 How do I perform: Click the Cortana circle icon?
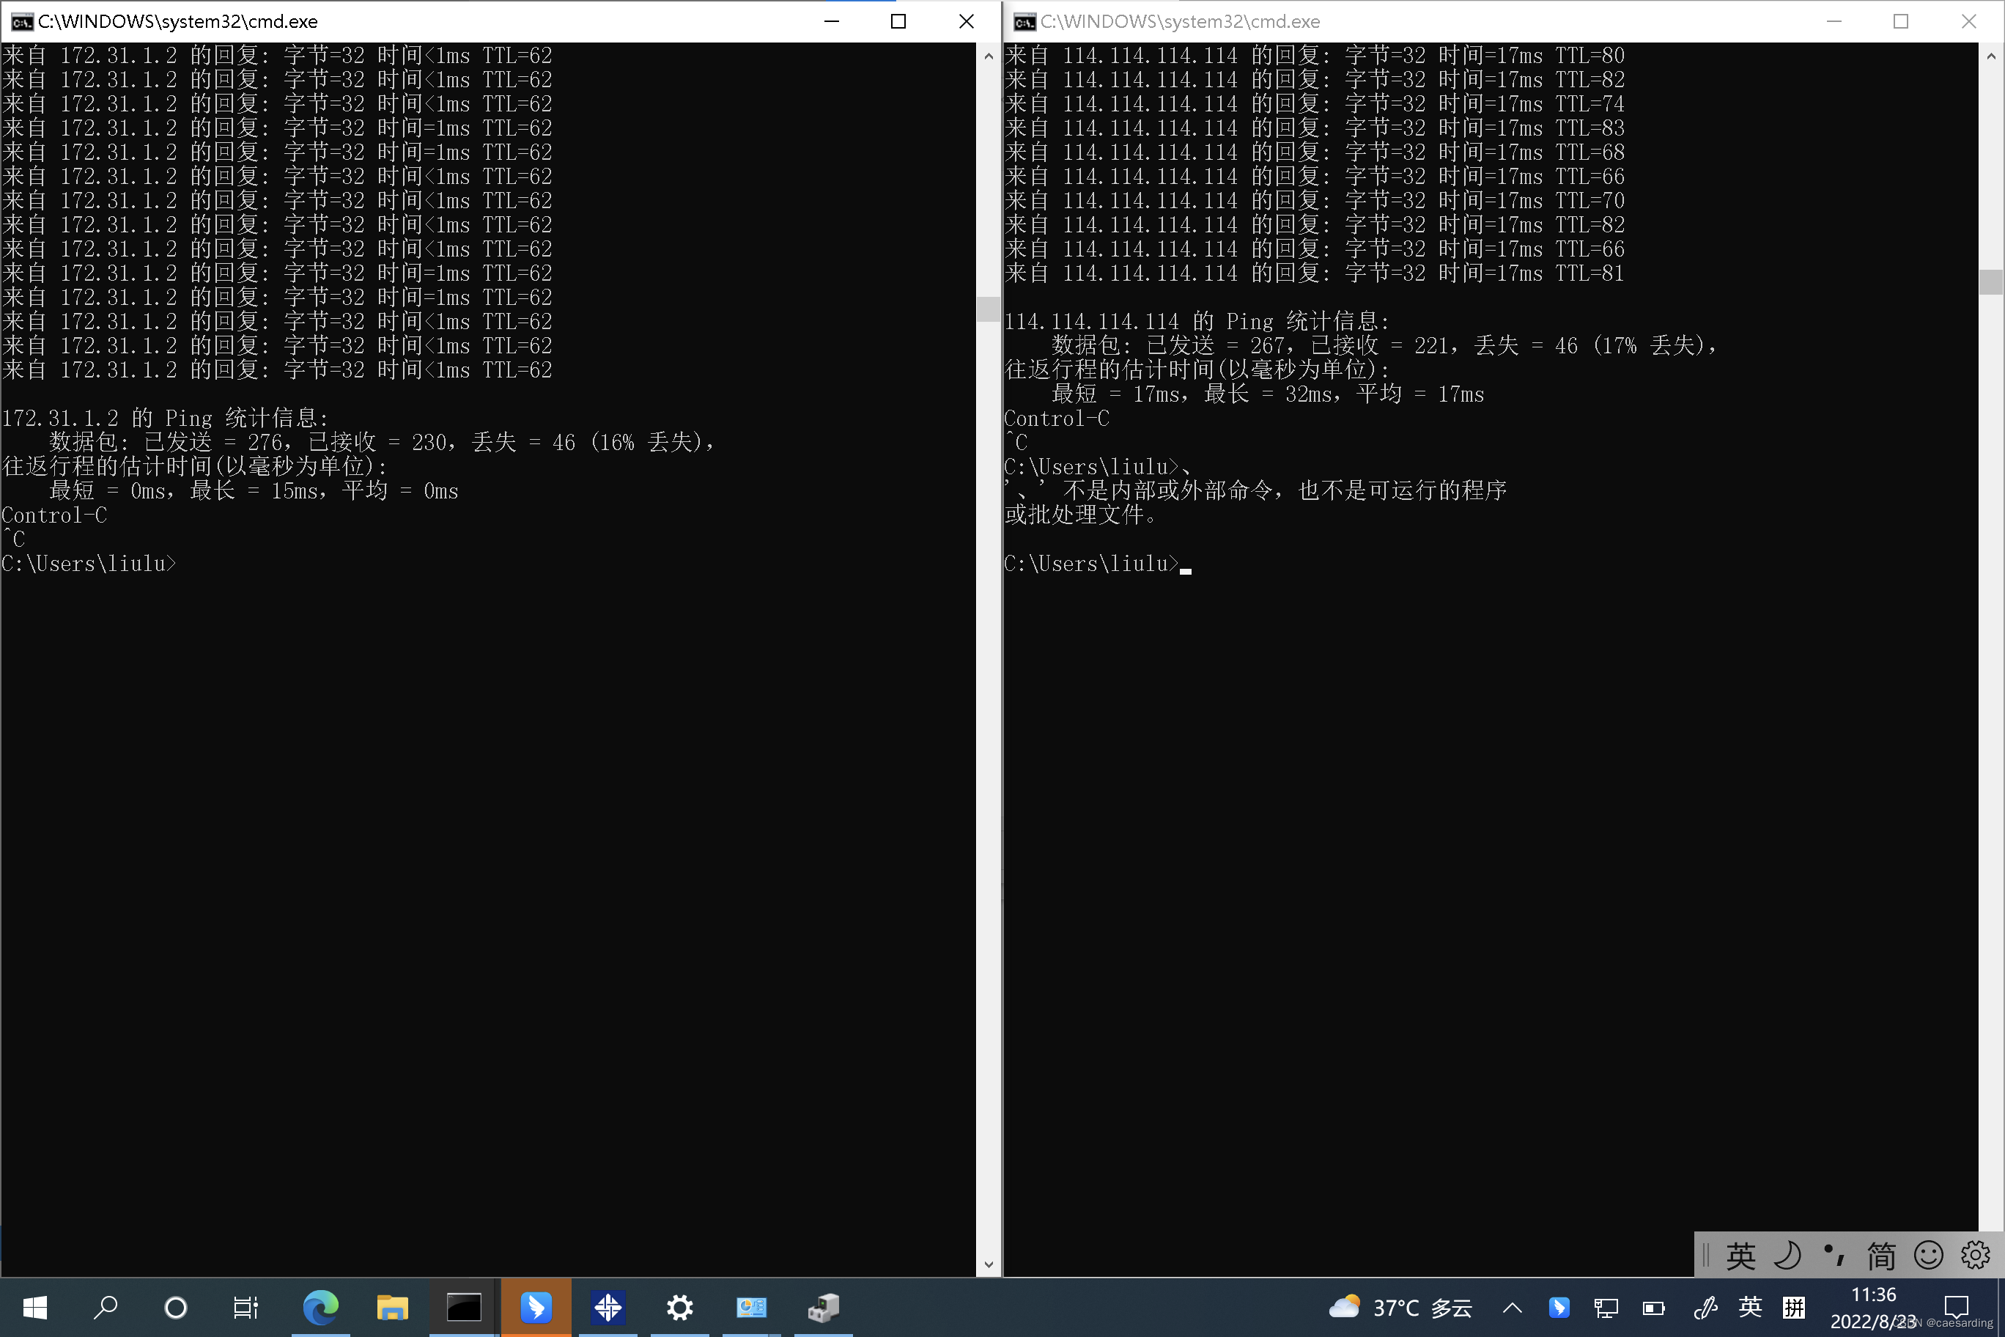pos(176,1307)
